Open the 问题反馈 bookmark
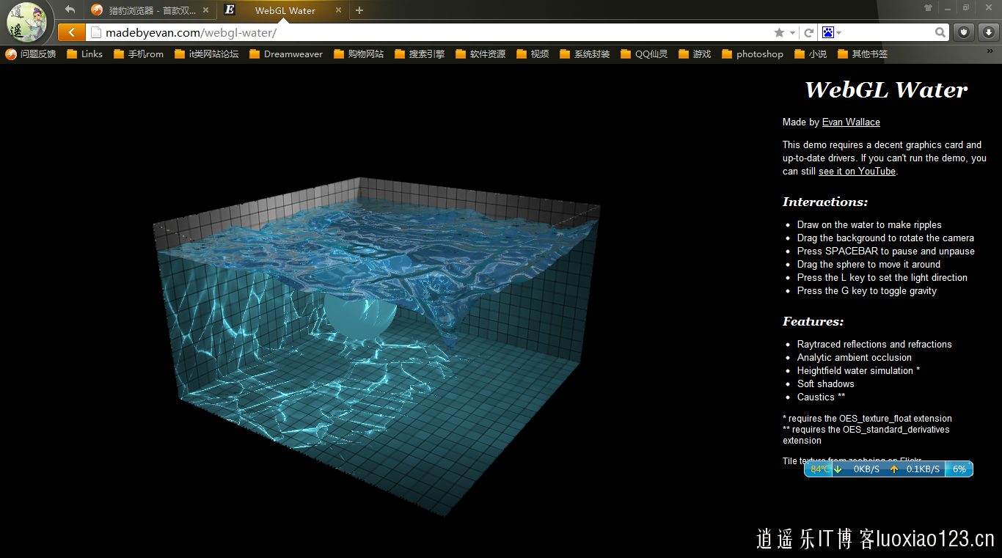The image size is (1002, 558). (31, 54)
